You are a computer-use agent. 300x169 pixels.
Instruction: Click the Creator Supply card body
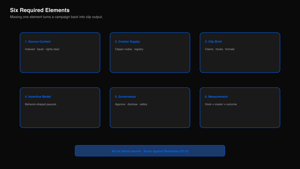150,53
